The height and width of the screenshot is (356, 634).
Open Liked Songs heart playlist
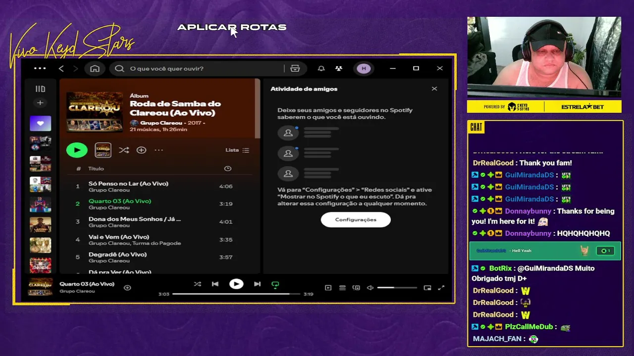40,123
